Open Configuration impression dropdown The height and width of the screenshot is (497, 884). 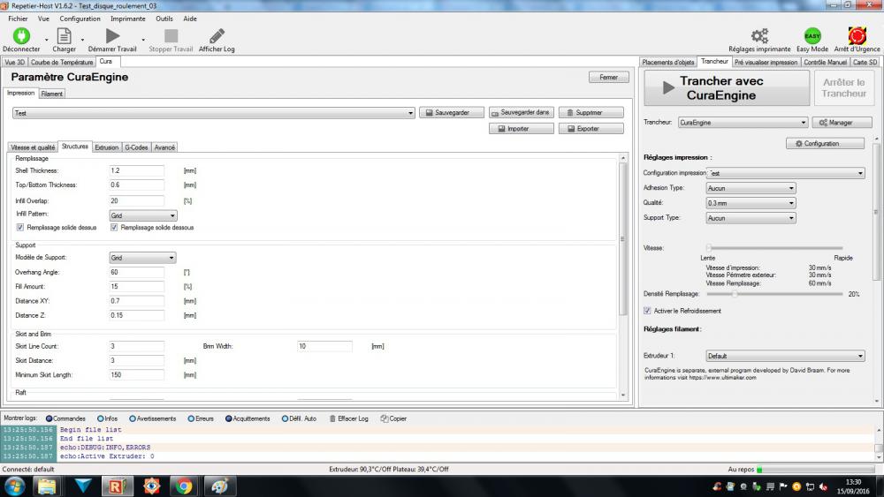785,173
